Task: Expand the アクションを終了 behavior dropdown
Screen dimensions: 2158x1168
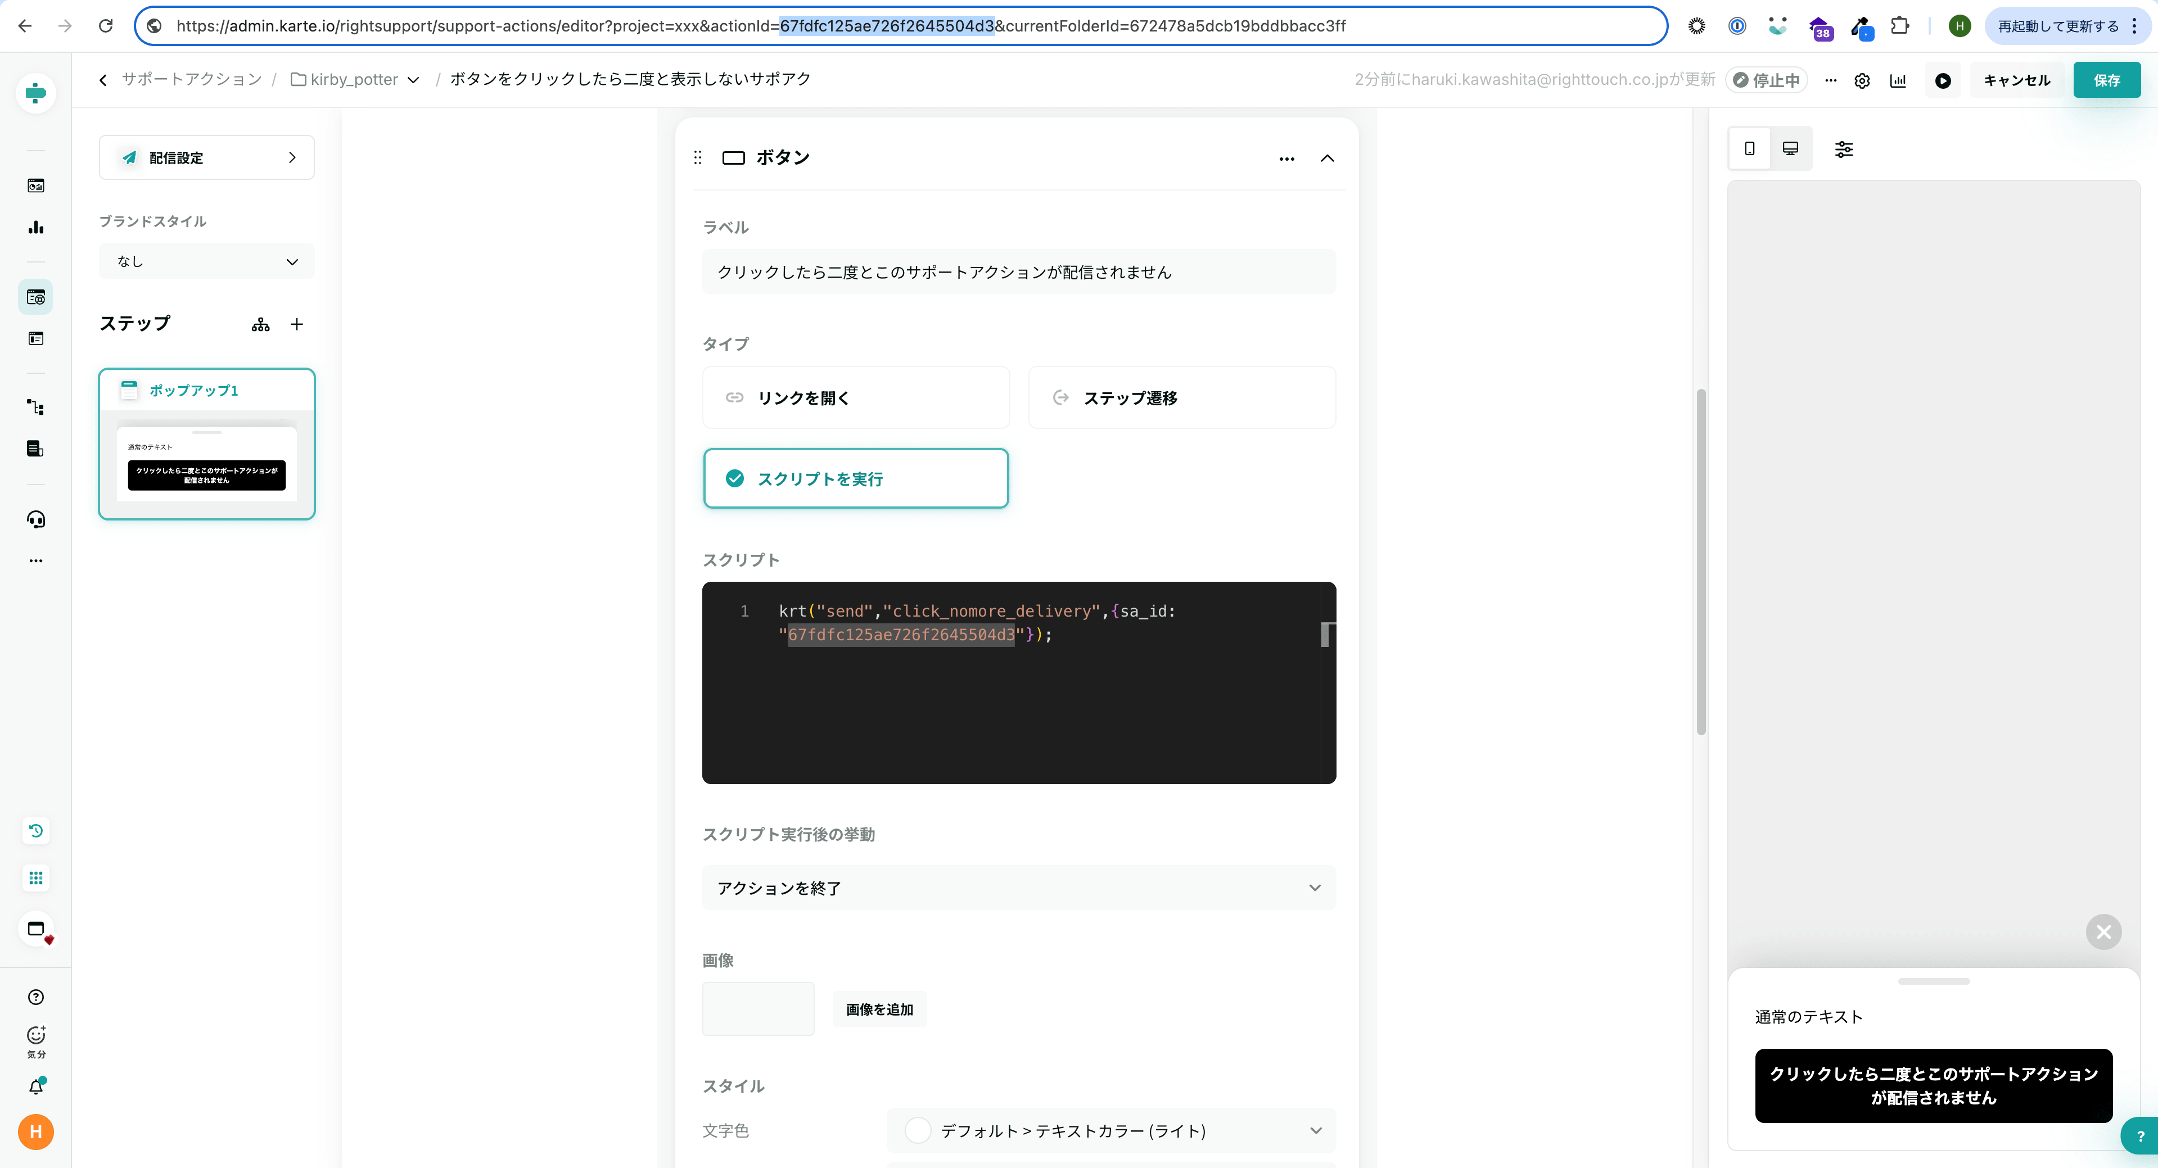Action: point(1018,888)
